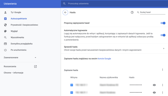This screenshot has width=168, height=96.
Task: Focus the Szukaj haseł search field
Action: click(152, 12)
